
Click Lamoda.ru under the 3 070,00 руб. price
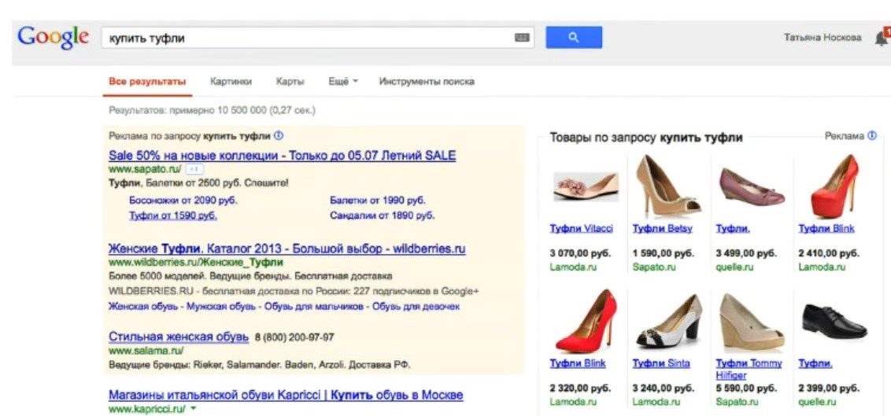pos(573,267)
